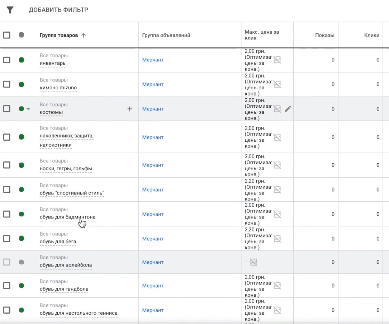The width and height of the screenshot is (389, 324).
Task: Click the 2,20 грн. bid for обувь для бега
Action: pos(255,230)
